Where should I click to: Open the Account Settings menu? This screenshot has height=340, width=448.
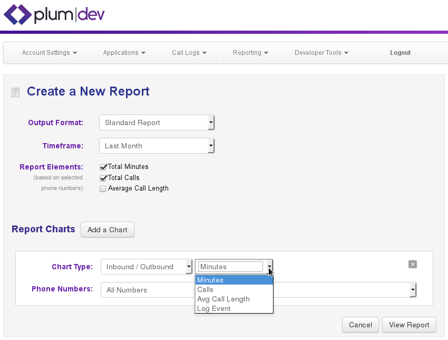coord(49,53)
